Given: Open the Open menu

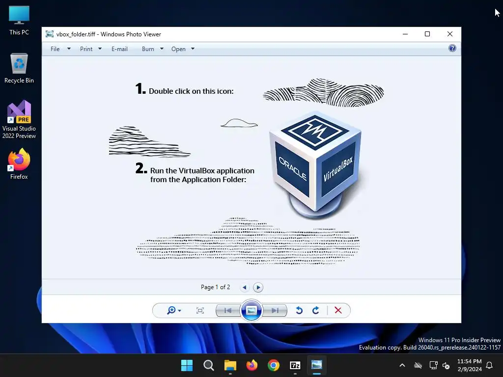Looking at the screenshot, I should 178,49.
